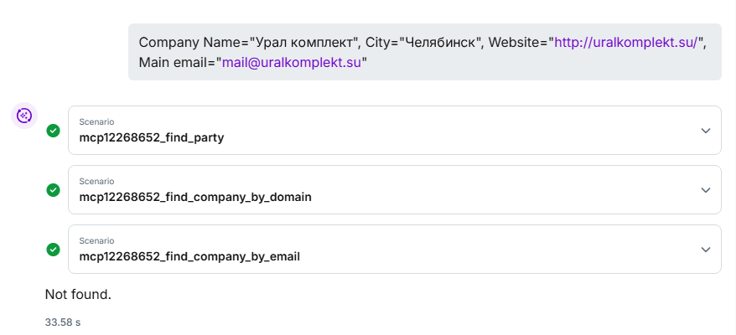Click green checkmark beside find_company_by_domain
This screenshot has height=335, width=736.
tap(53, 190)
